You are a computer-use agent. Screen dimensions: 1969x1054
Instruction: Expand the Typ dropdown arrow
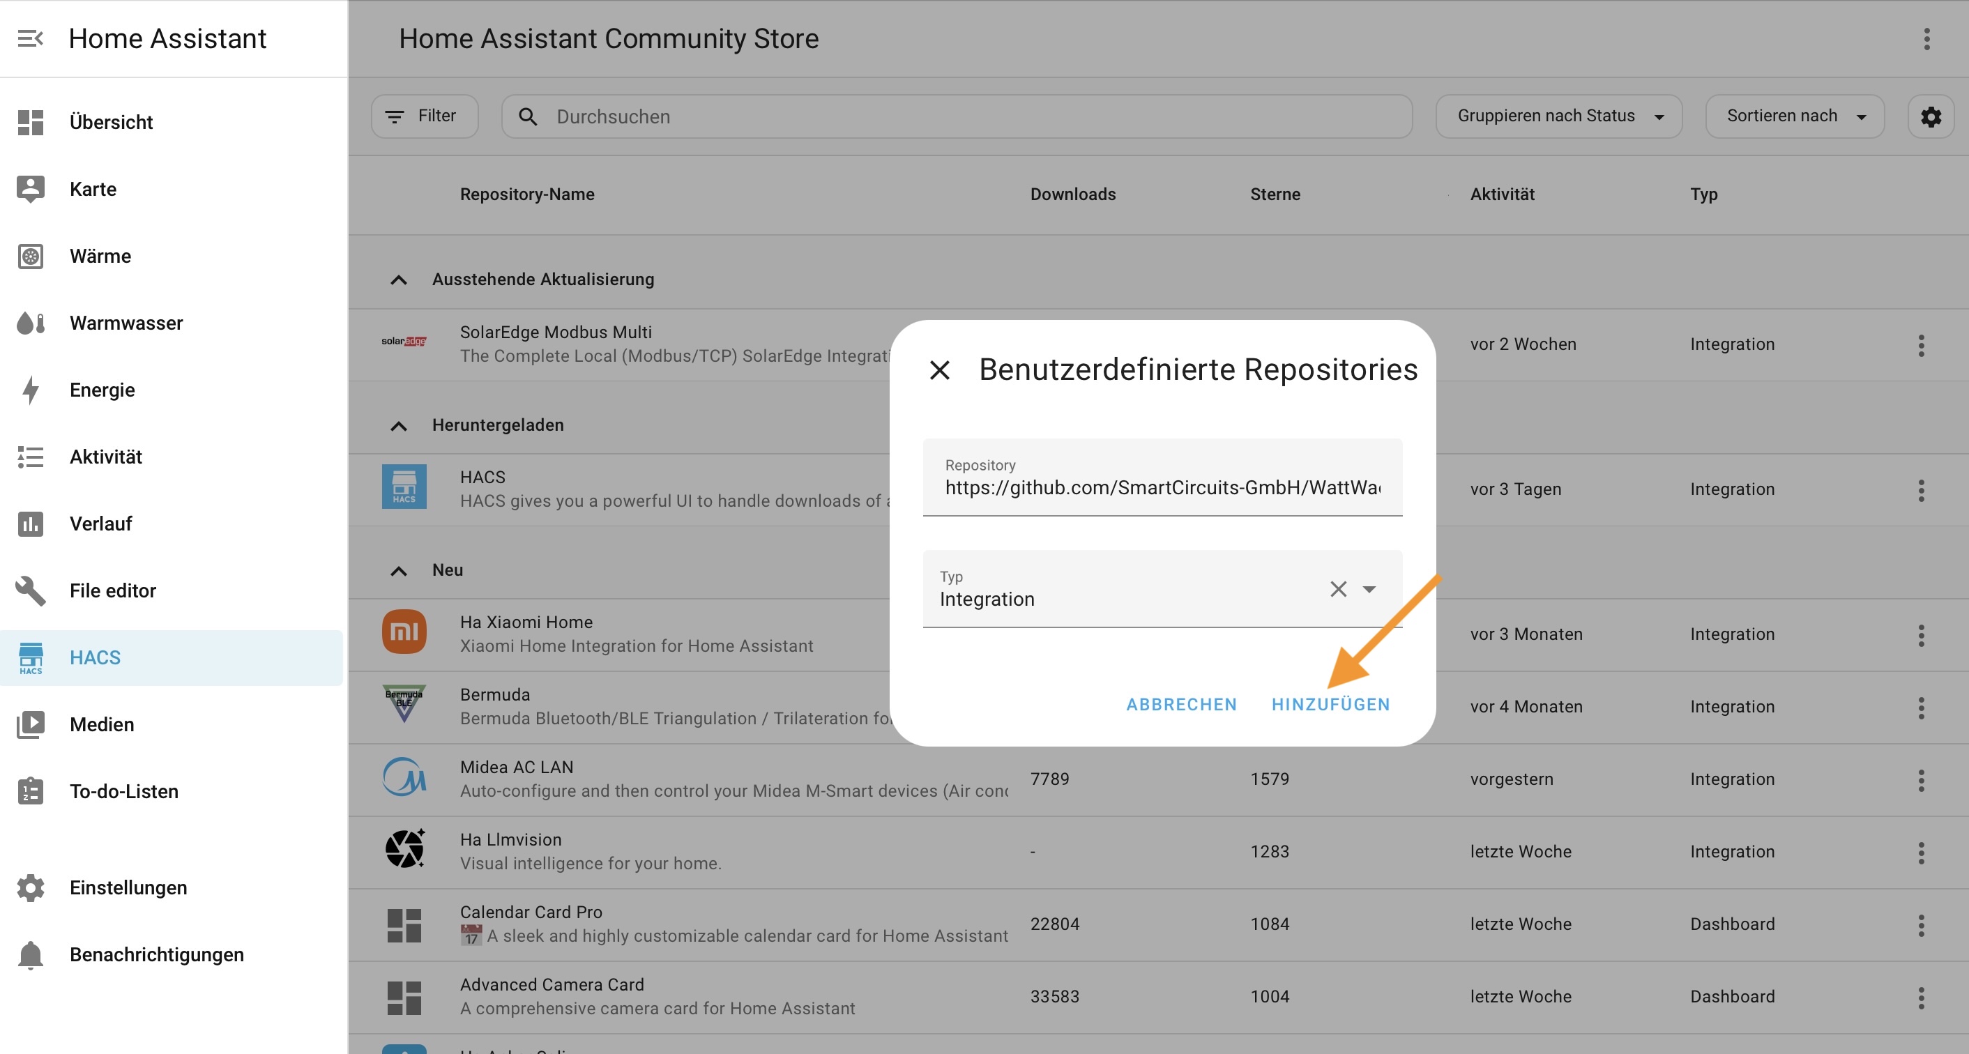point(1369,588)
